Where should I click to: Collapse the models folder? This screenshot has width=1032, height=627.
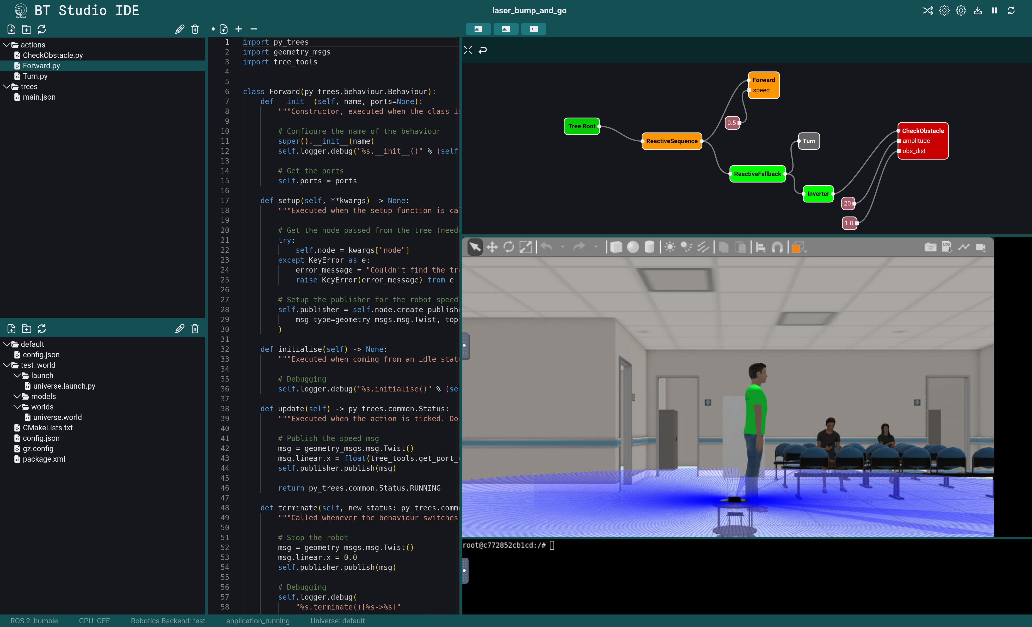pos(17,396)
